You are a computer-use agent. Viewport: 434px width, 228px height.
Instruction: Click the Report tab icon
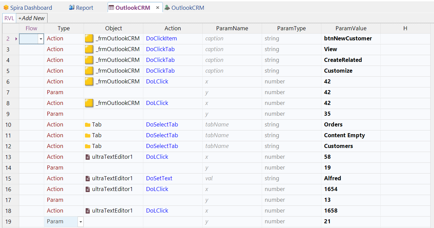point(71,7)
